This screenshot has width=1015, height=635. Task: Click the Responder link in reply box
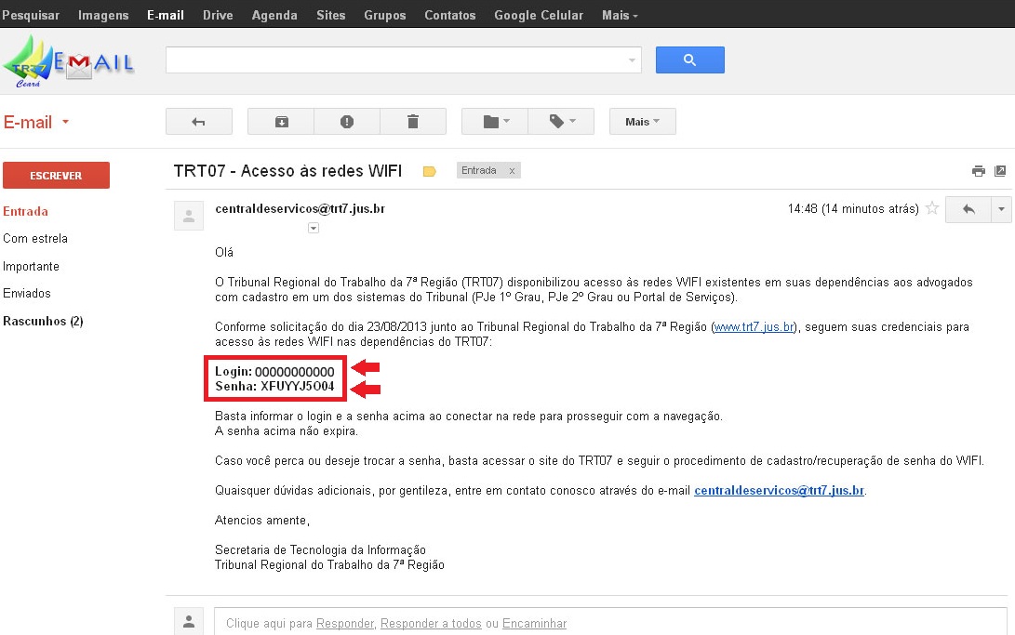click(x=345, y=623)
